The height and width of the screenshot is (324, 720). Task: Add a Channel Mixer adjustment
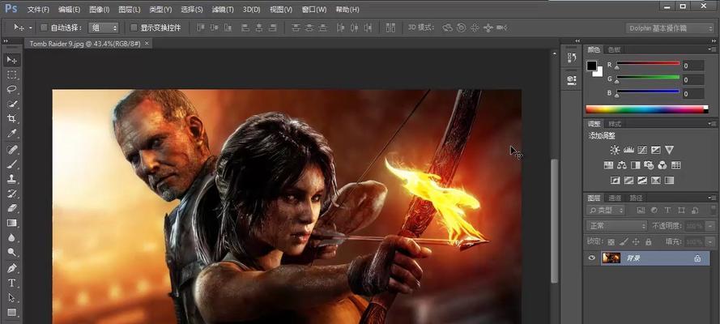pyautogui.click(x=662, y=165)
